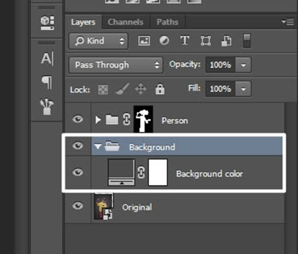Filter layers by shape layer icon
Image resolution: width=298 pixels, height=254 pixels.
point(206,41)
